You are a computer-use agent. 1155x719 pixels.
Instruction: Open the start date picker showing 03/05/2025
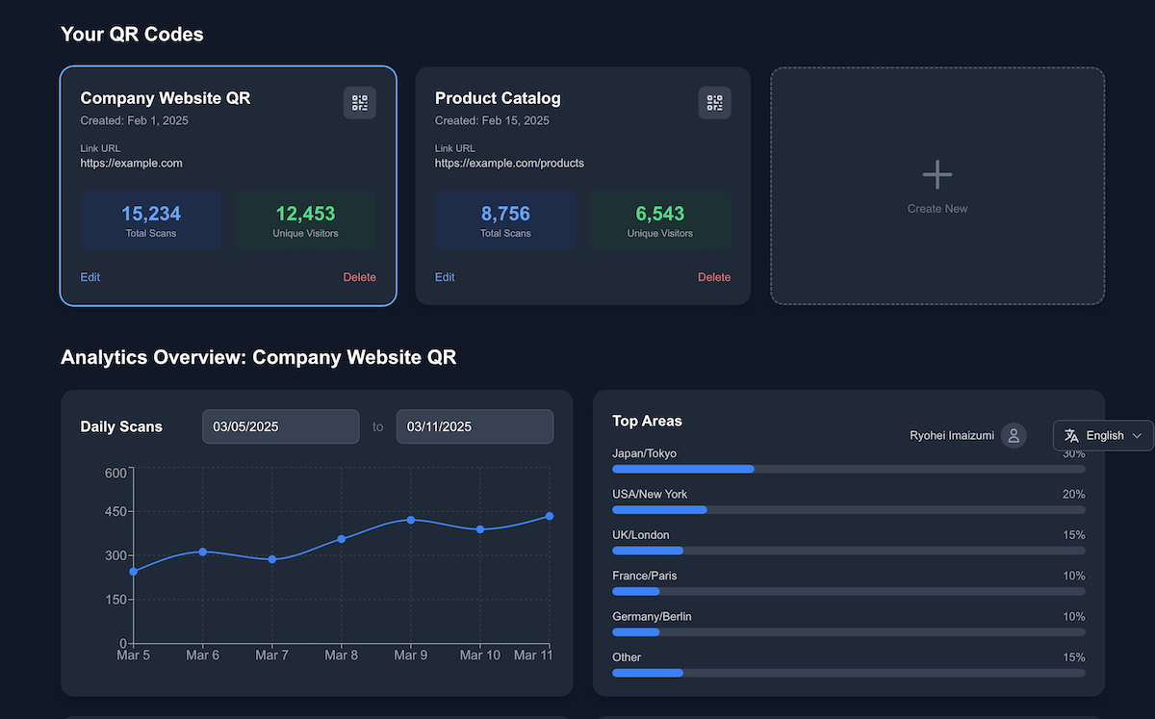[x=280, y=426]
